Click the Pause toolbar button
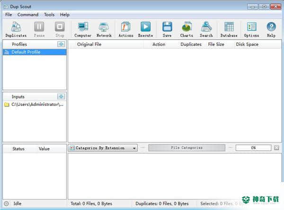 coord(39,29)
